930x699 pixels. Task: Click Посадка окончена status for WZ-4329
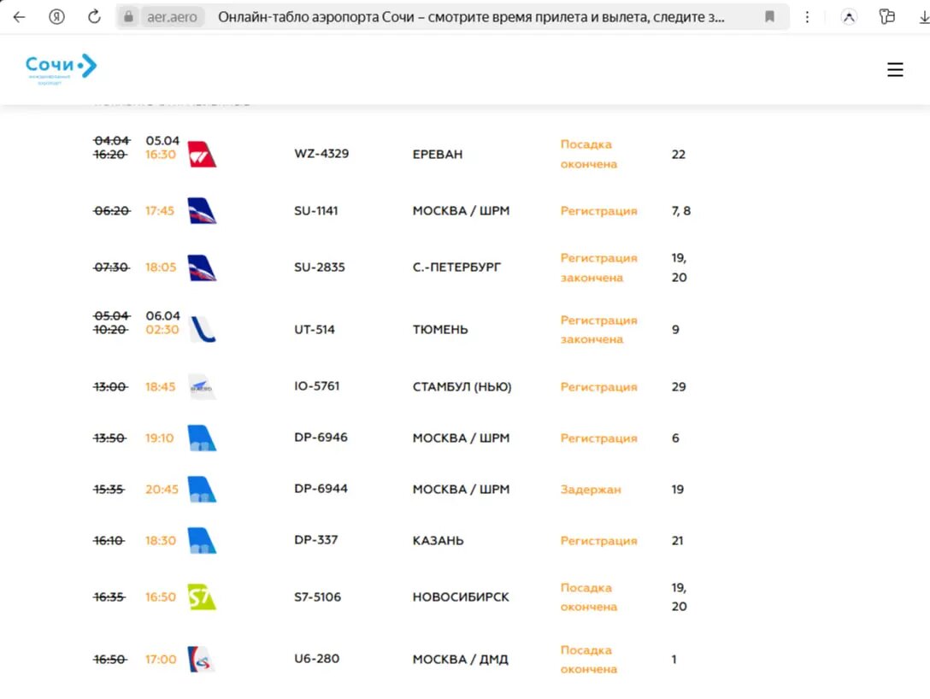[588, 154]
